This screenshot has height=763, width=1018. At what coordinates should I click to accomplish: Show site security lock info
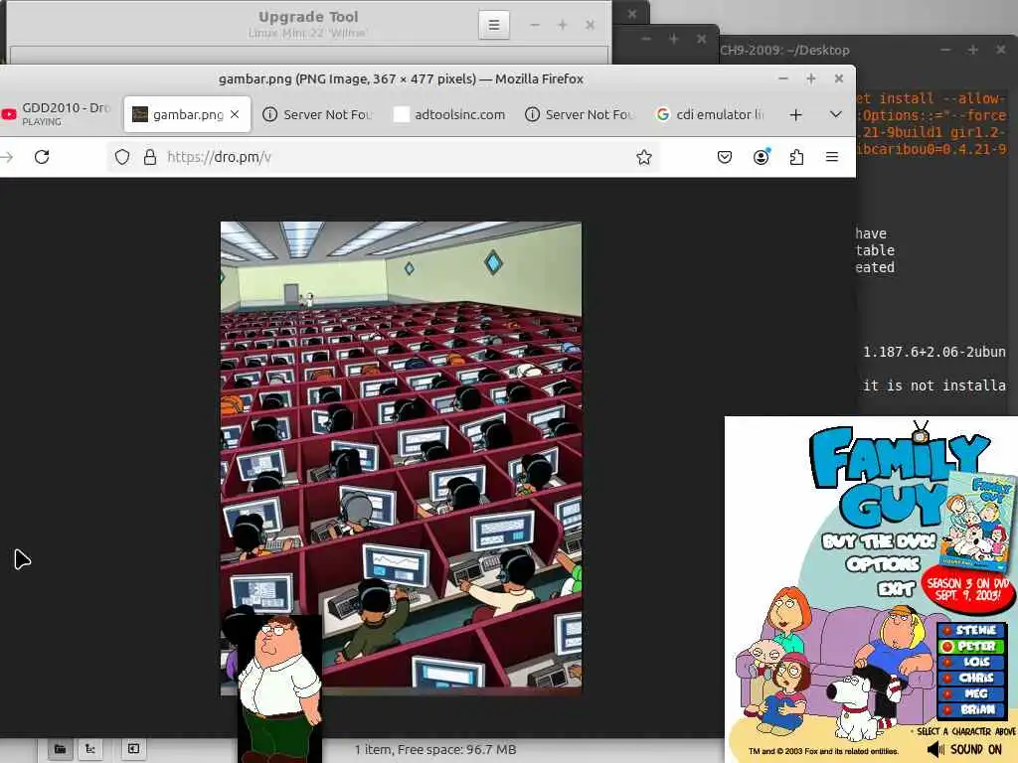coord(150,157)
